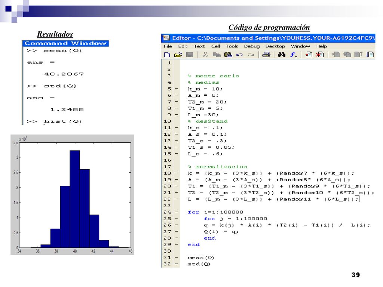Click the code line containing Random7
Viewport: 383px width, 287px height.
(271, 173)
